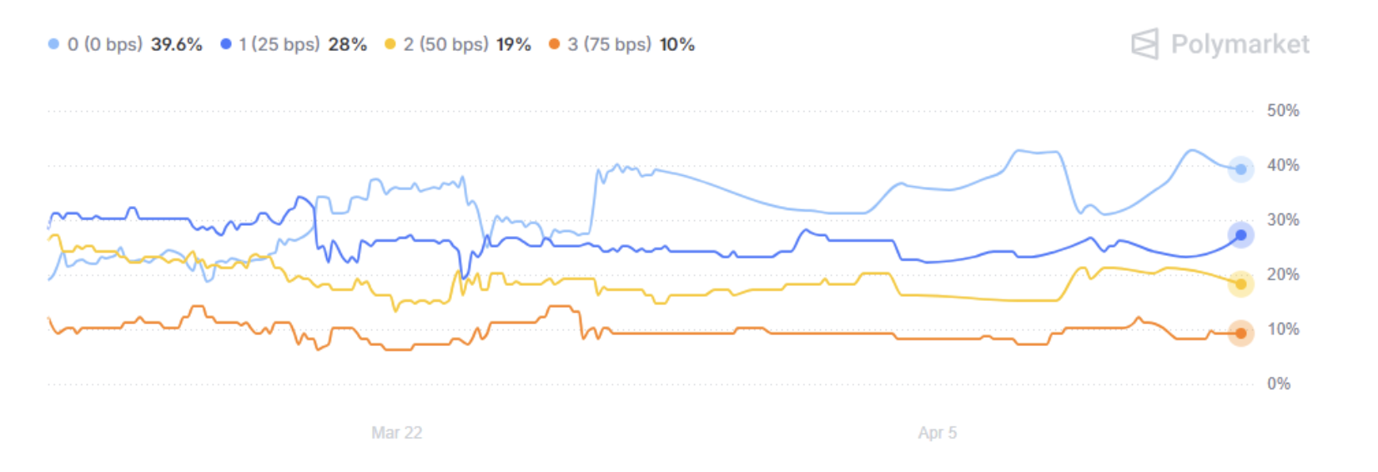1378x472 pixels.
Task: Select the "3 (75 bps)" legend label
Action: coord(610,44)
